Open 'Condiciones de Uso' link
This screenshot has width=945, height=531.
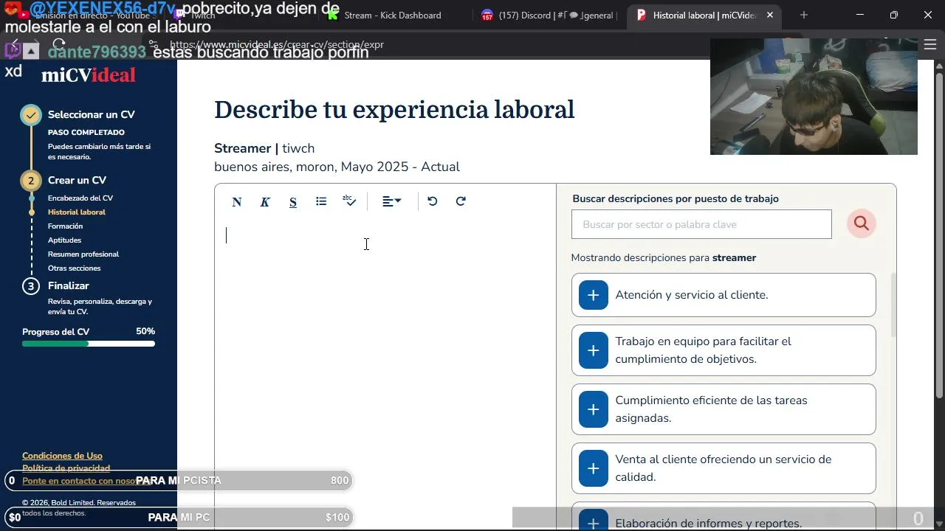[x=62, y=456]
